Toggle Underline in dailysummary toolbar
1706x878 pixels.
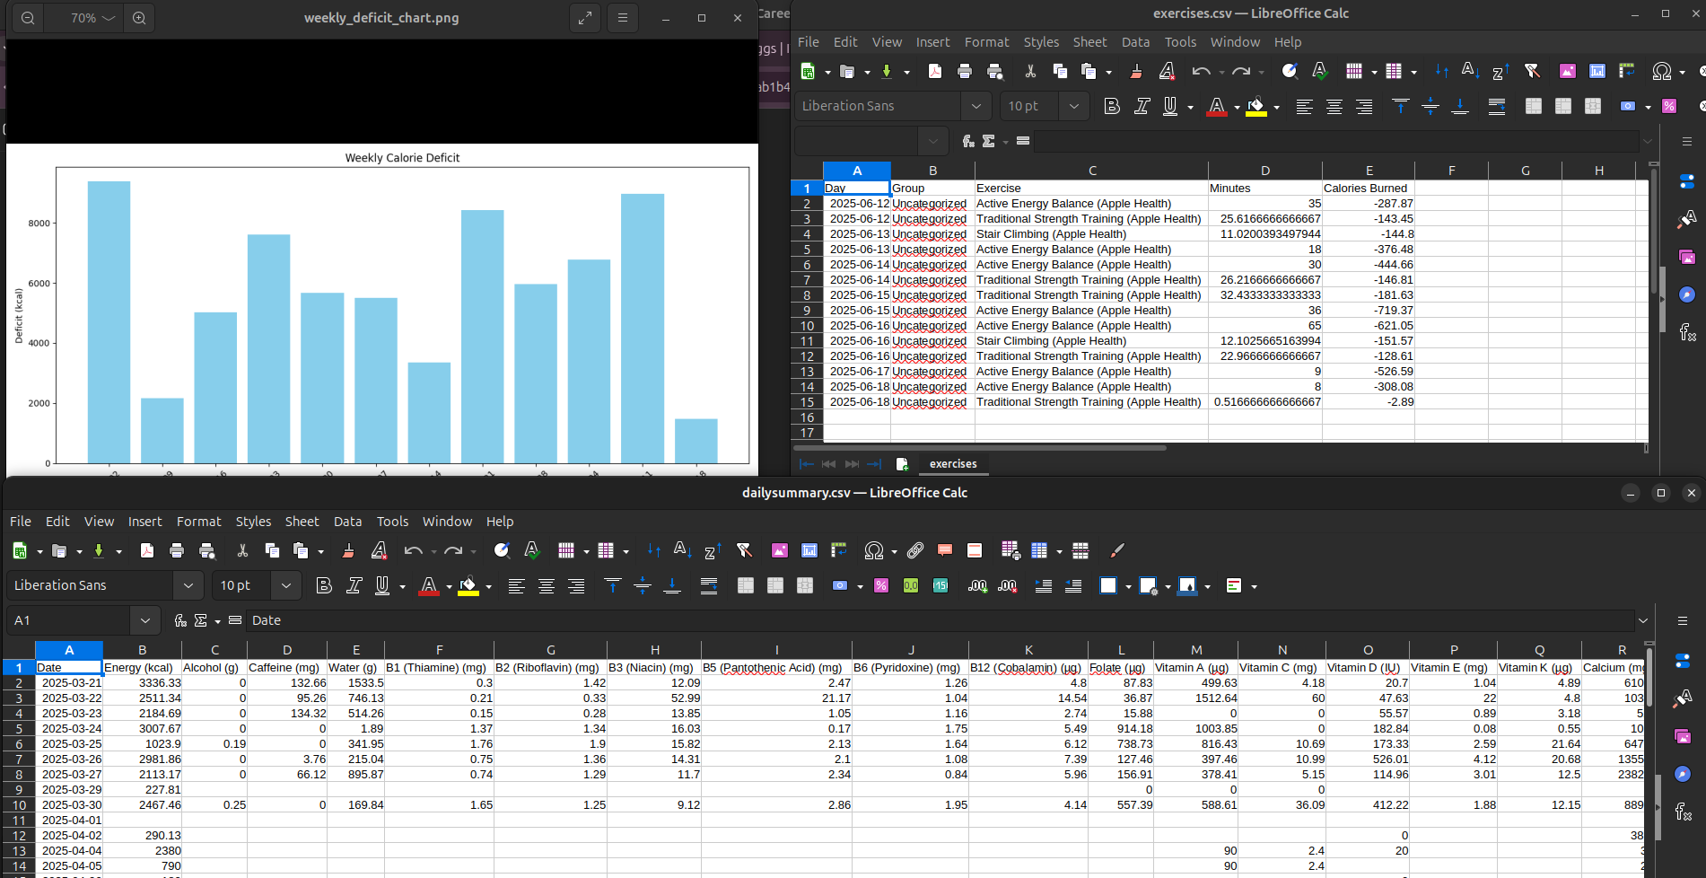pyautogui.click(x=382, y=585)
